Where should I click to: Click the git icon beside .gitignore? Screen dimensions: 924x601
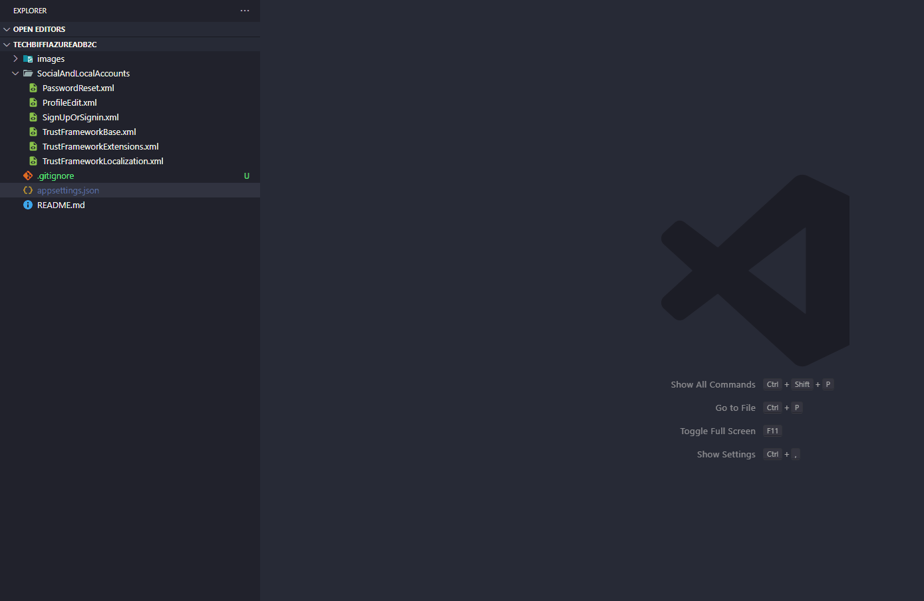pos(28,176)
